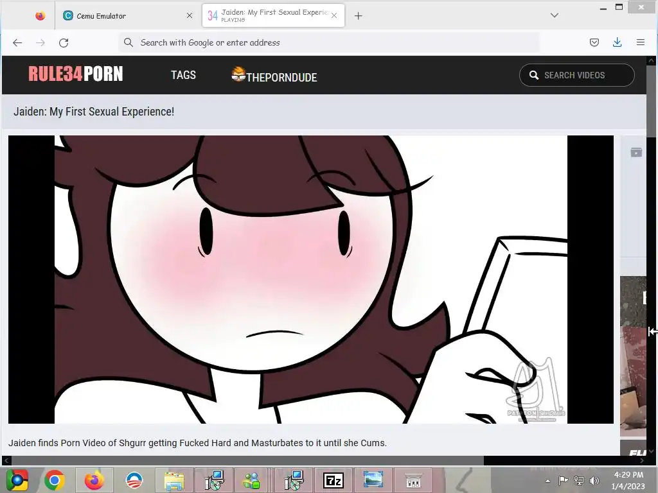Click the horizontal scrollbar thumb

(247, 460)
